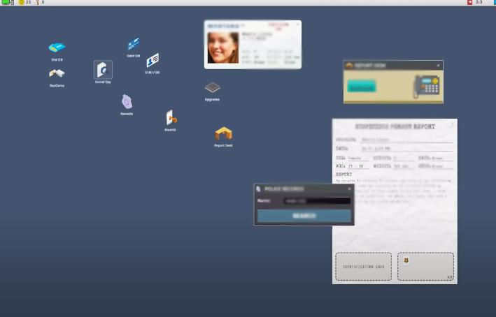This screenshot has width=496, height=317.
Task: Click the "Suspicious Person Report" heading
Action: (395, 126)
